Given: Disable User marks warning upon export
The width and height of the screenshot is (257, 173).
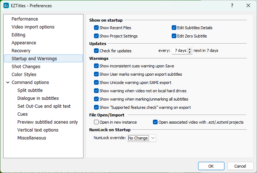Looking at the screenshot, I should [96, 74].
